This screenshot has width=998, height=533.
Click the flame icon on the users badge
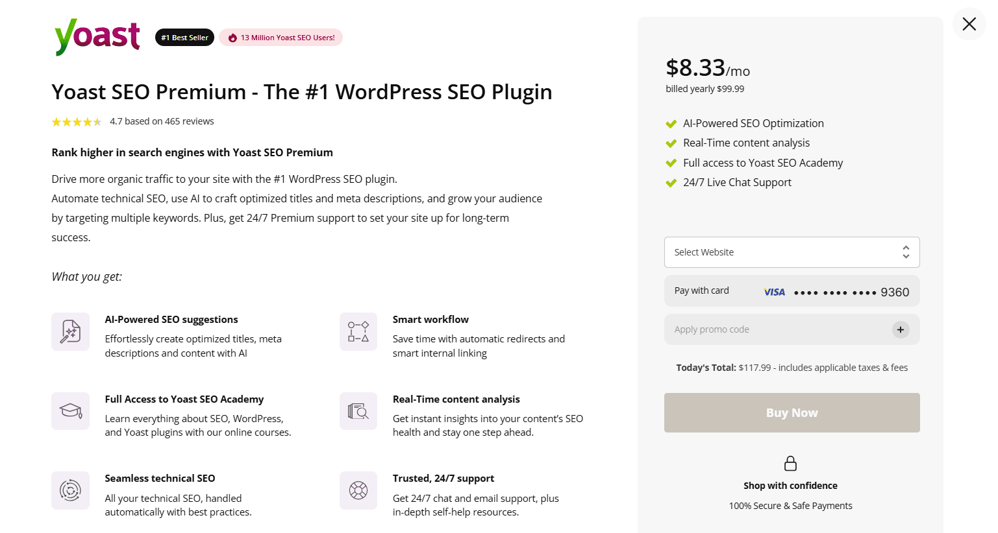[232, 37]
